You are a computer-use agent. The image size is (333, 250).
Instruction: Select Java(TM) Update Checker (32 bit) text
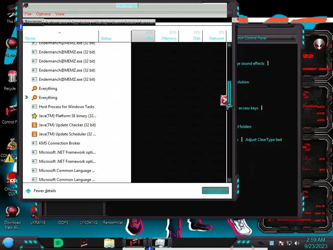[x=67, y=125]
